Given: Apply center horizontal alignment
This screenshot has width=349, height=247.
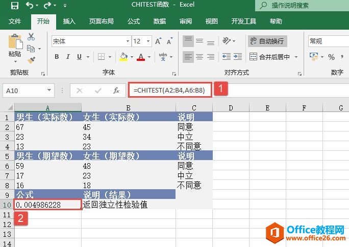Looking at the screenshot, I should tap(201, 57).
